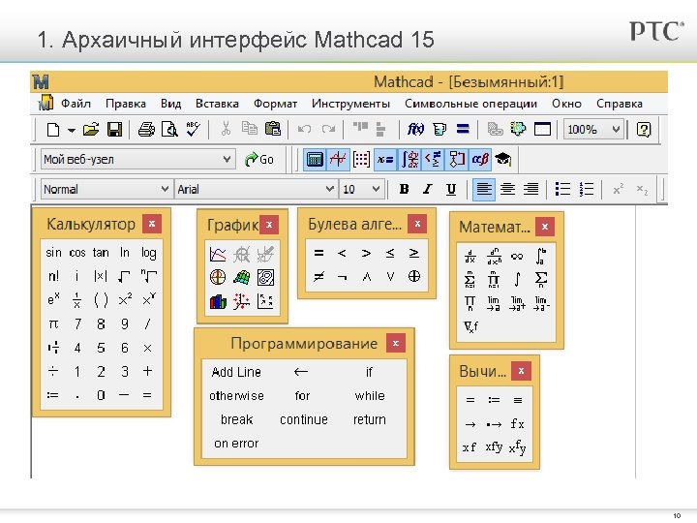This screenshot has height=523, width=697.
Task: Click Add Line in the Программирование panel
Action: point(236,372)
